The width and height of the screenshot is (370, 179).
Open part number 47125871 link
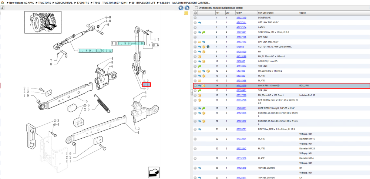(241, 178)
